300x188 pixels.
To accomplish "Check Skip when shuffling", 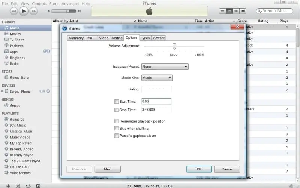I will (x=116, y=128).
